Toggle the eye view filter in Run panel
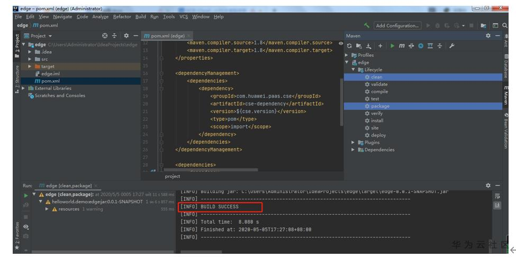 pos(26,227)
